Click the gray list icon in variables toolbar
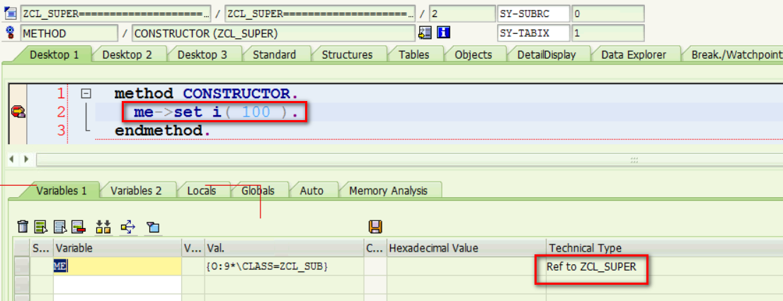This screenshot has width=783, height=301. pyautogui.click(x=60, y=228)
